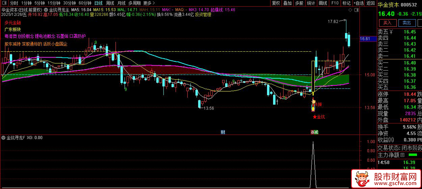Screen dimensions: 422x189
Task: Click the 标记 mark button
Action: point(346,3)
